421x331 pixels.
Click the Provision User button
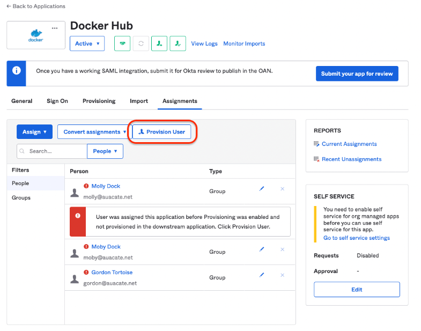161,131
